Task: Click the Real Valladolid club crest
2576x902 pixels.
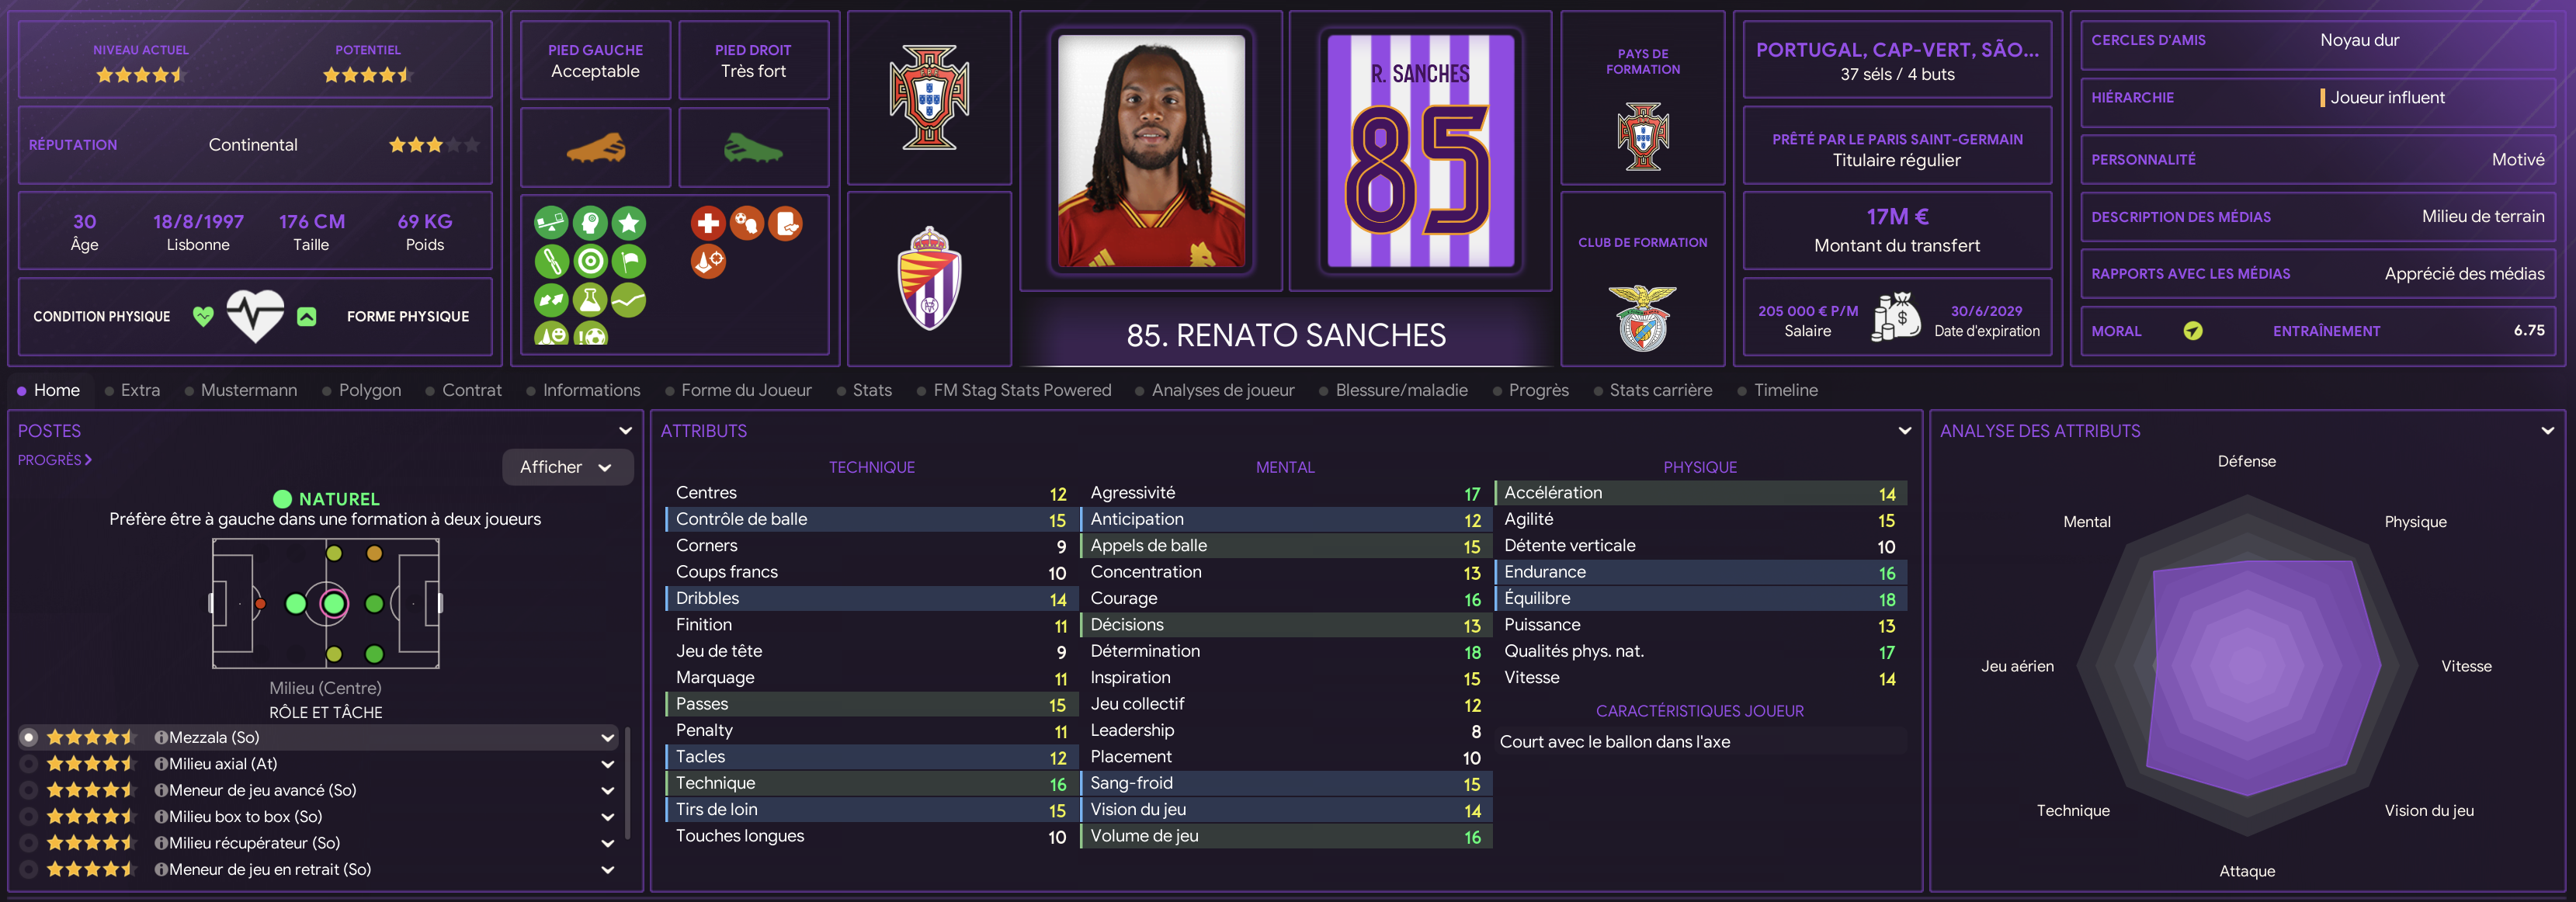Action: 929,278
